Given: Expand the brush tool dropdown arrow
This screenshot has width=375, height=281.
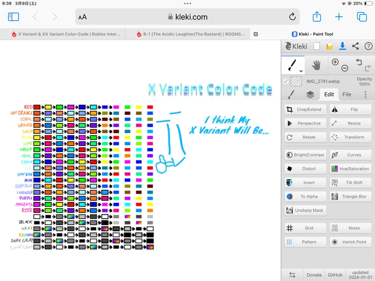Looking at the screenshot, I should (x=301, y=71).
